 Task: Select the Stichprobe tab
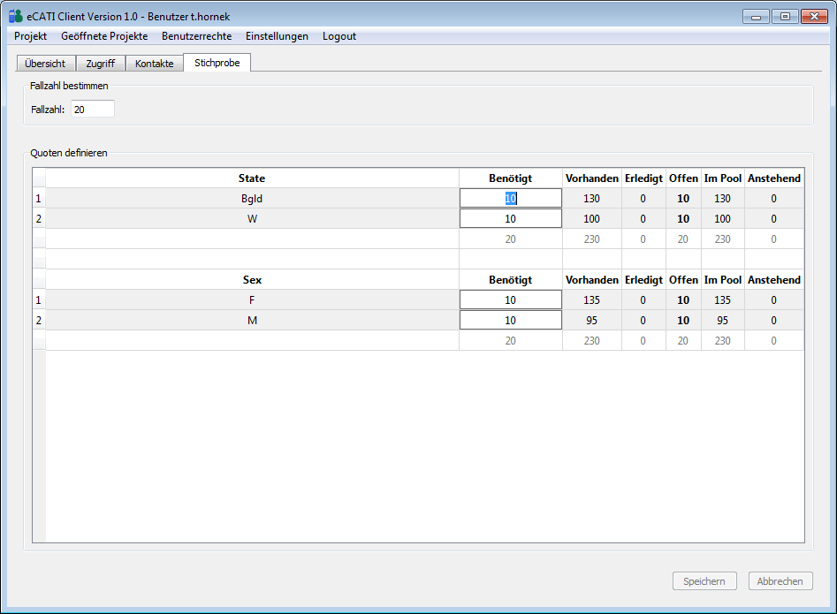[217, 63]
